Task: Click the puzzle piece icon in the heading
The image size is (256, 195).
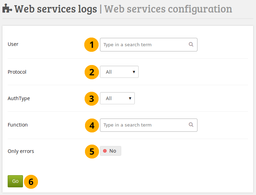Action: (7, 9)
